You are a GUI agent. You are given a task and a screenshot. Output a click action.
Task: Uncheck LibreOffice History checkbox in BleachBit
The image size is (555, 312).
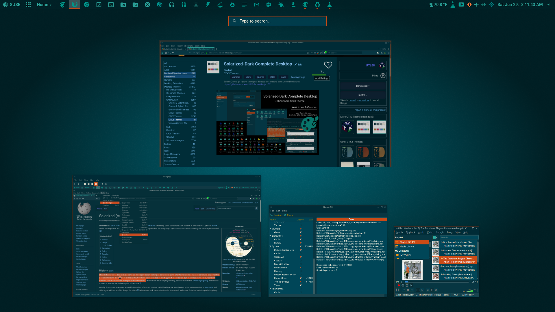point(301,243)
